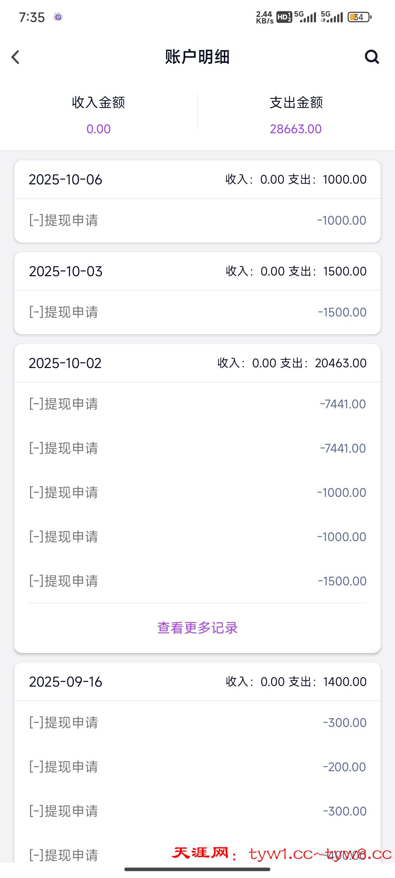Tap the bottom home gesture bar
Viewport: 395px width, 878px height.
(x=197, y=869)
